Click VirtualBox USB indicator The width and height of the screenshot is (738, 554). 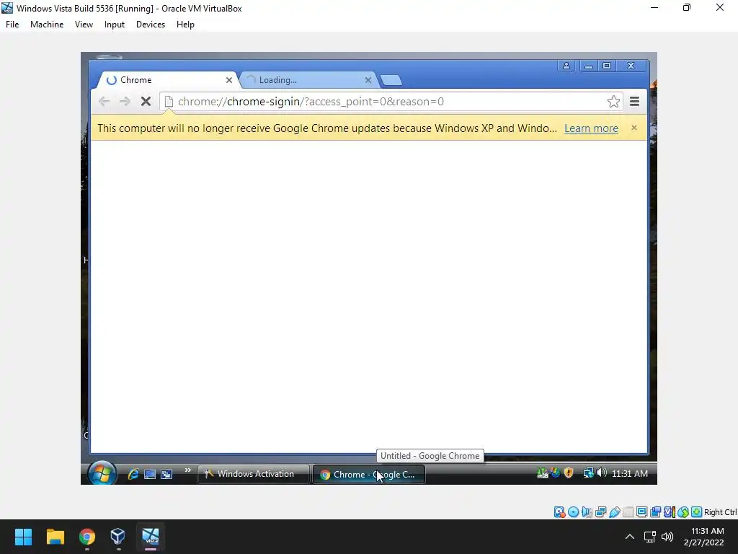[x=614, y=512]
